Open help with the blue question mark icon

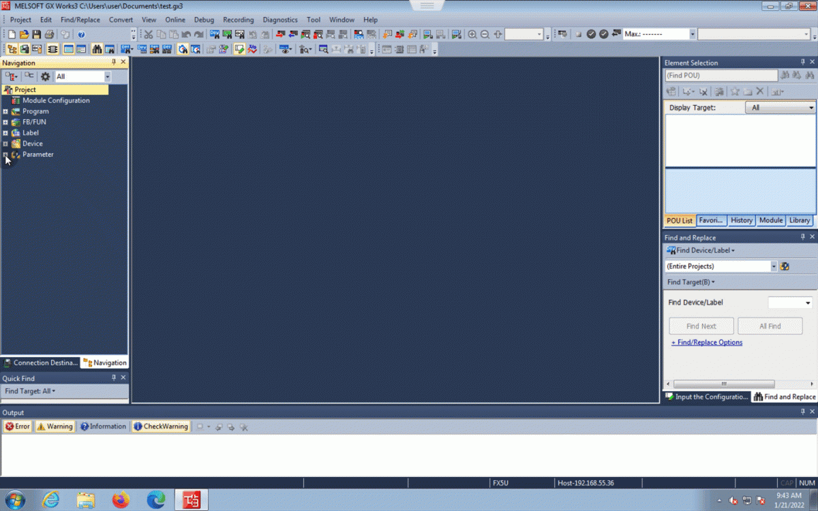81,34
